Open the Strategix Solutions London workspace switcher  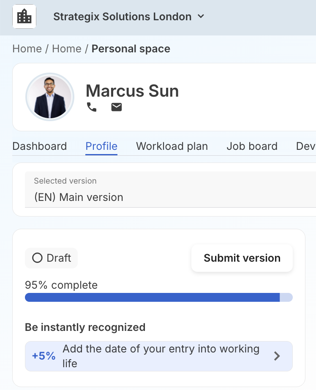(x=122, y=16)
